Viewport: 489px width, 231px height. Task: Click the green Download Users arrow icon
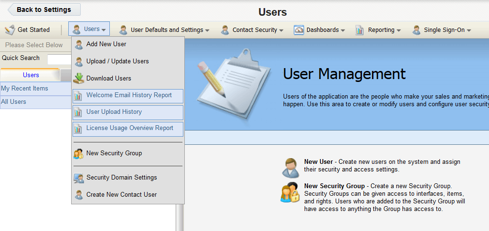point(79,78)
